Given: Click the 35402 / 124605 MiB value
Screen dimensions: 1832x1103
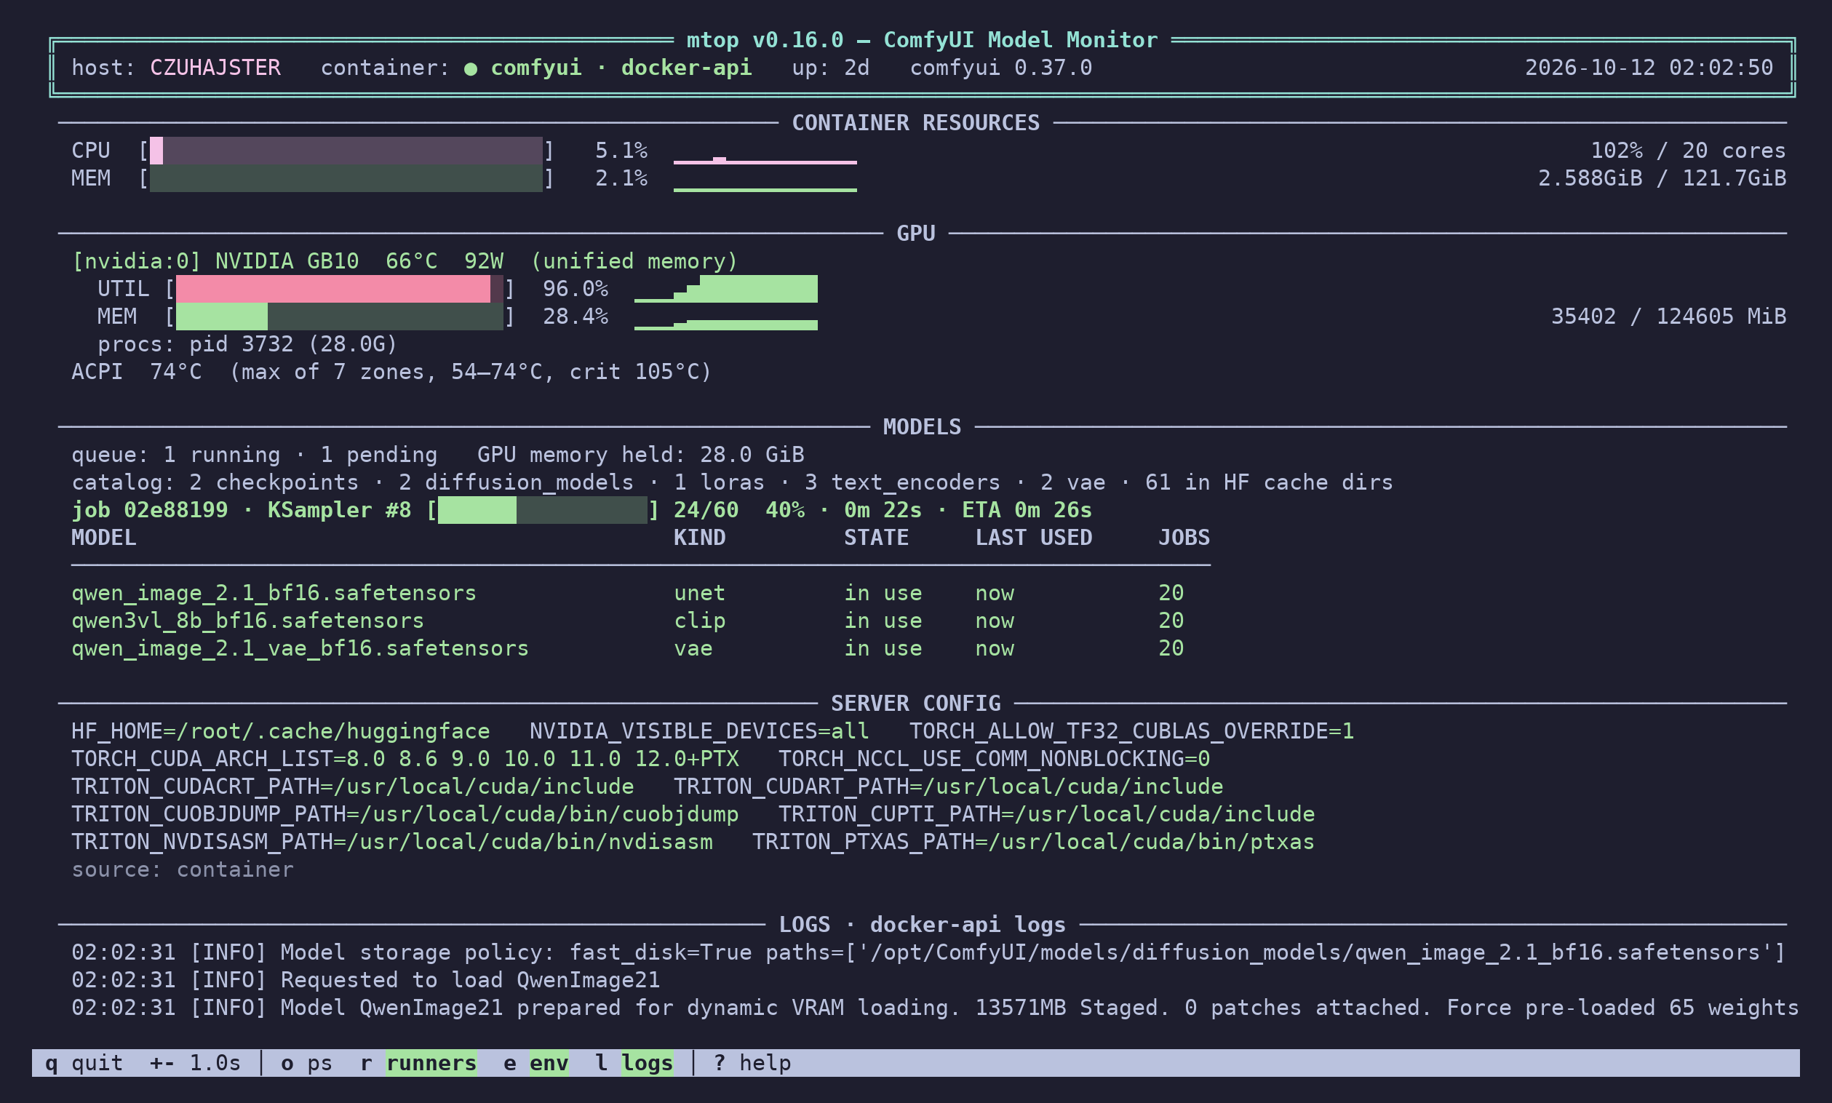Looking at the screenshot, I should tap(1668, 316).
